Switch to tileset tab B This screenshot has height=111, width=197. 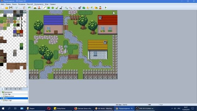click(x=7, y=89)
